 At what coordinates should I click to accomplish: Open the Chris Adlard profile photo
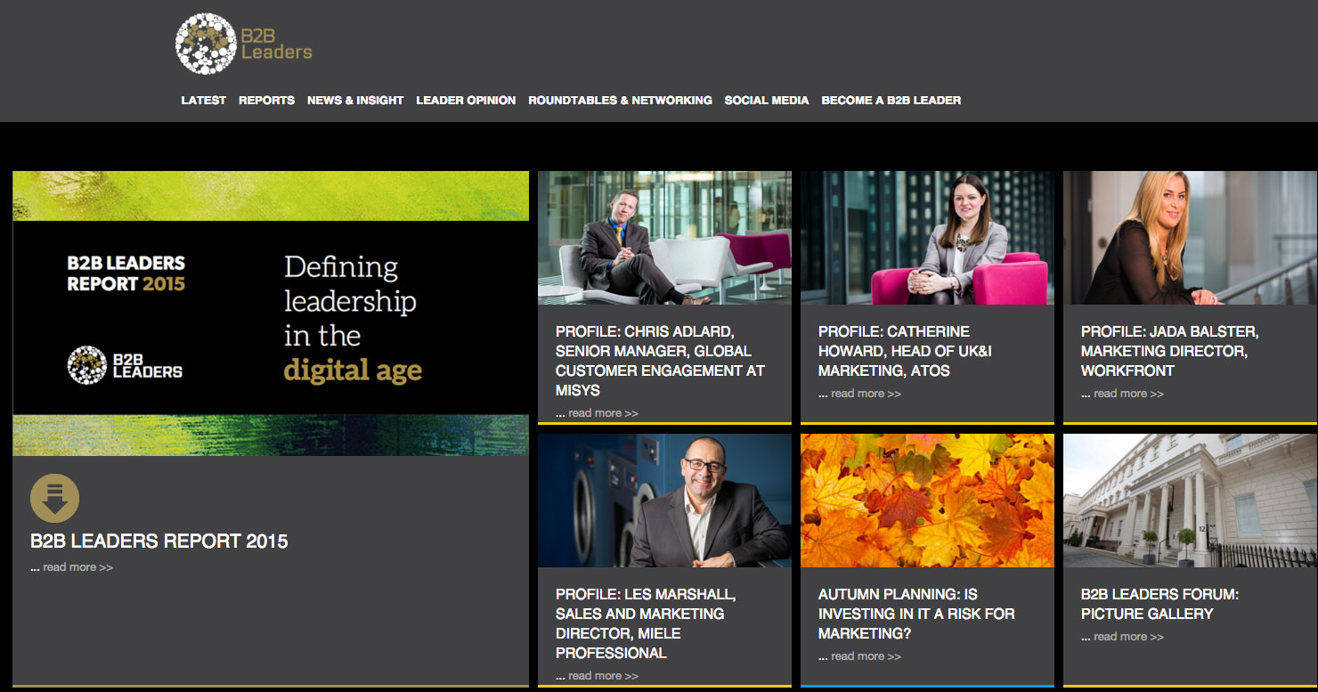point(664,238)
